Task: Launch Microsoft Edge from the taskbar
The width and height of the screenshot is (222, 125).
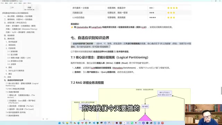Action: click(79, 123)
